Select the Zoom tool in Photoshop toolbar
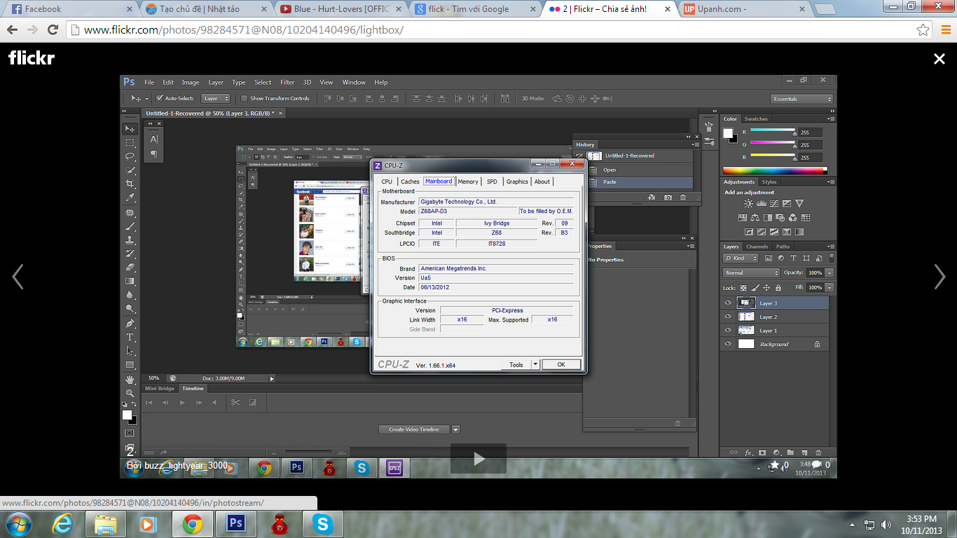Viewport: 957px width, 538px height. [130, 393]
